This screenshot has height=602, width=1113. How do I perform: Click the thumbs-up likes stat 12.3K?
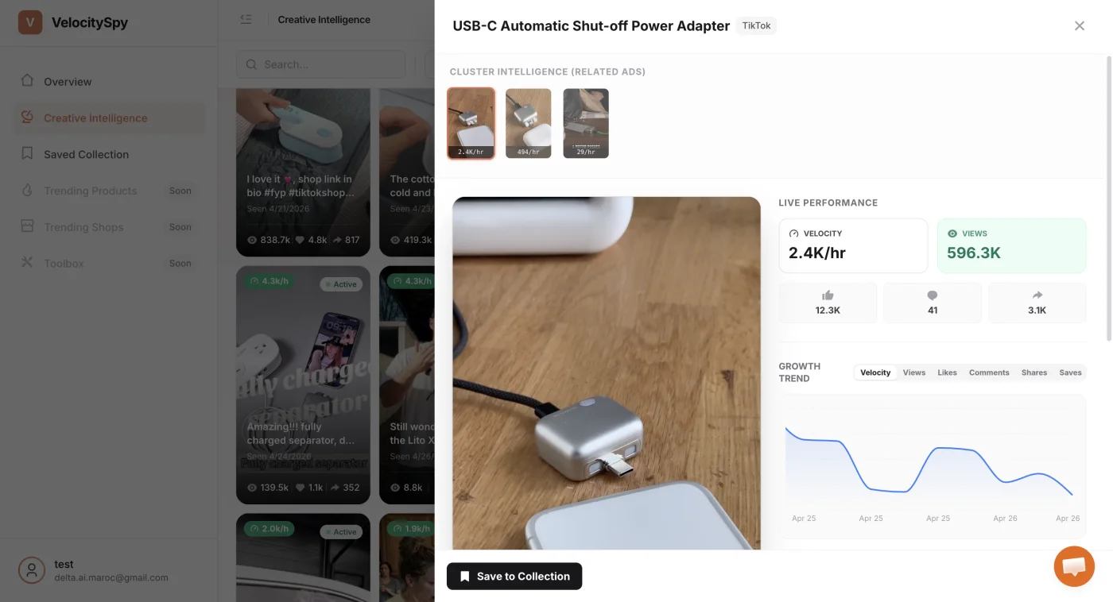point(828,303)
